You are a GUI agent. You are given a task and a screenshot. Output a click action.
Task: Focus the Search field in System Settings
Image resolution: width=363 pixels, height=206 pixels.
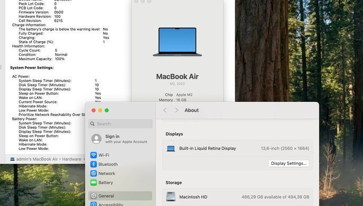pyautogui.click(x=120, y=124)
